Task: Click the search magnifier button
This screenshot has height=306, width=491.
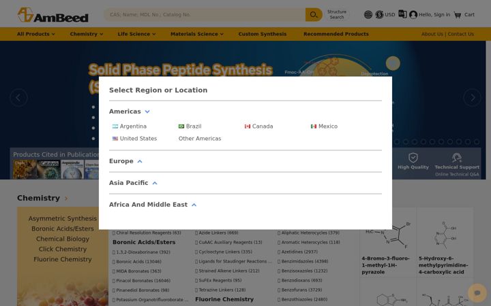Action: click(x=314, y=15)
